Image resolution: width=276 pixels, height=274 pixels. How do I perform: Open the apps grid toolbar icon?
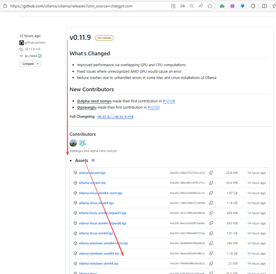coord(173,6)
